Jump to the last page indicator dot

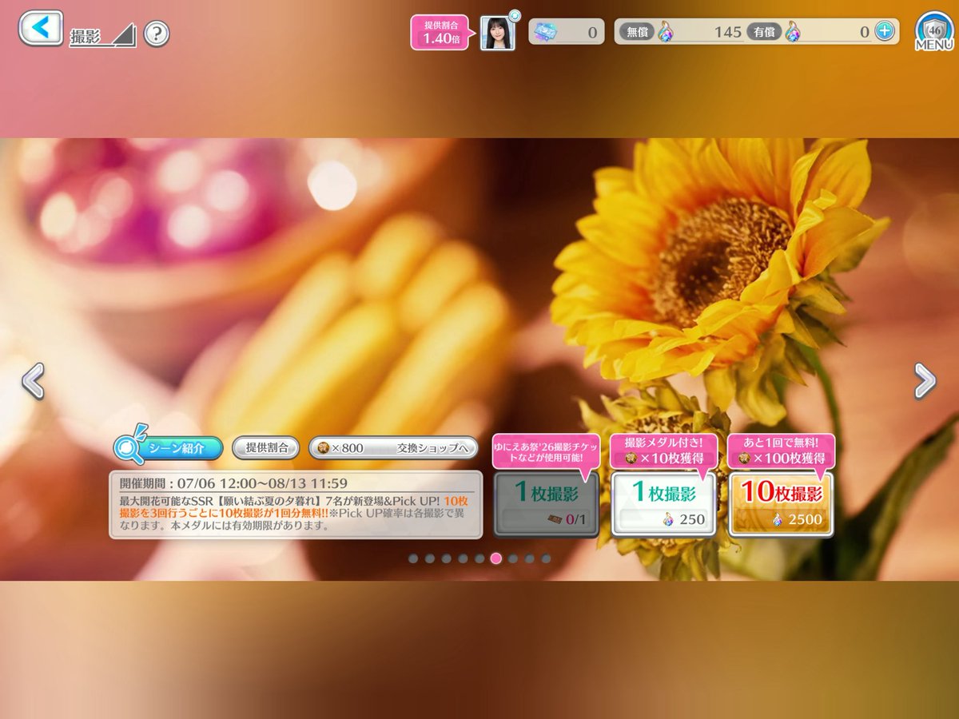(x=546, y=558)
